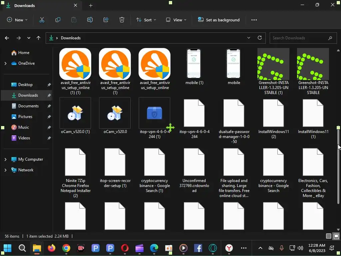
Task: Open Google Chrome from the taskbar
Action: coord(66,248)
